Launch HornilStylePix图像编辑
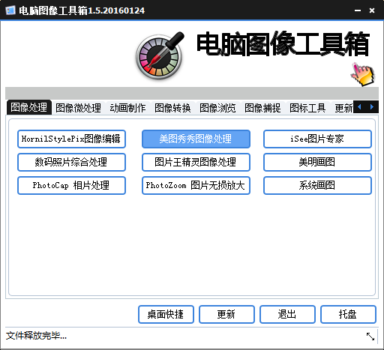 click(x=71, y=139)
